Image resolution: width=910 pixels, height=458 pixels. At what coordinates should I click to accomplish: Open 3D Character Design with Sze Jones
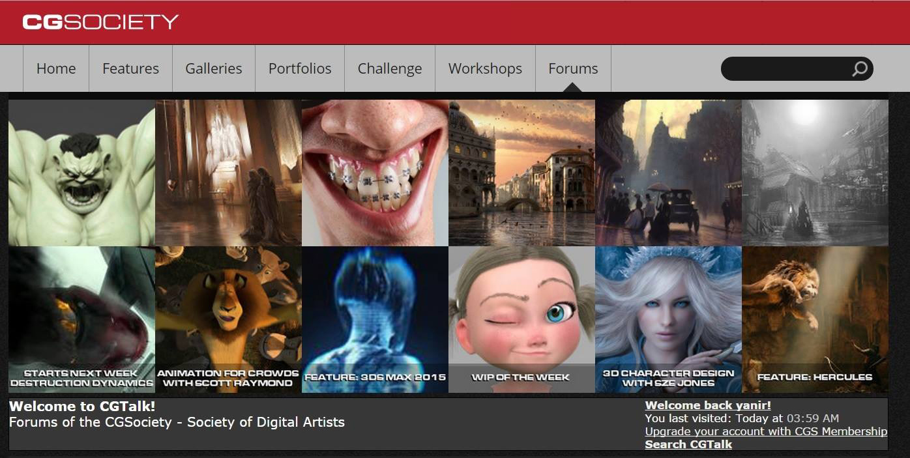668,319
